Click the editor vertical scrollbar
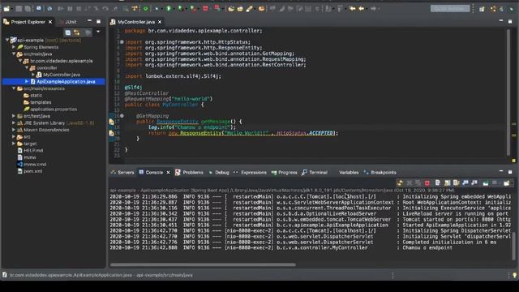The width and height of the screenshot is (519, 292). (508, 92)
